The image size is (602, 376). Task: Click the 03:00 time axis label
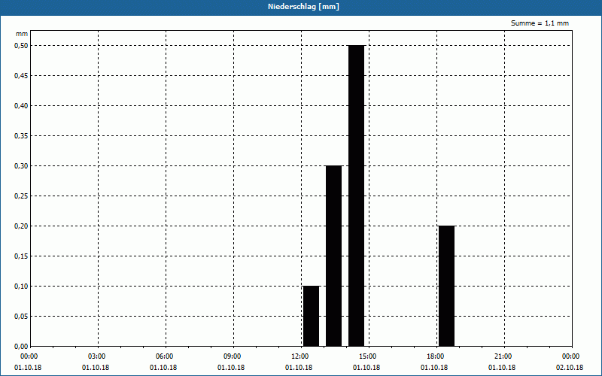pos(99,356)
